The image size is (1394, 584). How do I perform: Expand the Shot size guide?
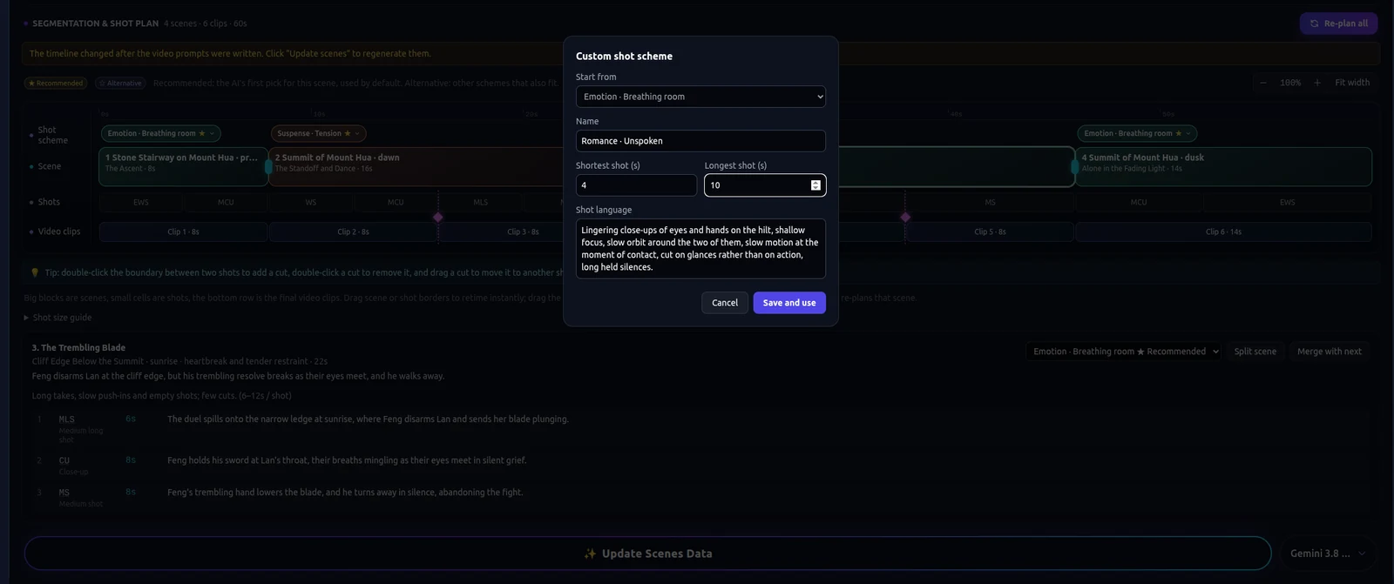(x=58, y=318)
